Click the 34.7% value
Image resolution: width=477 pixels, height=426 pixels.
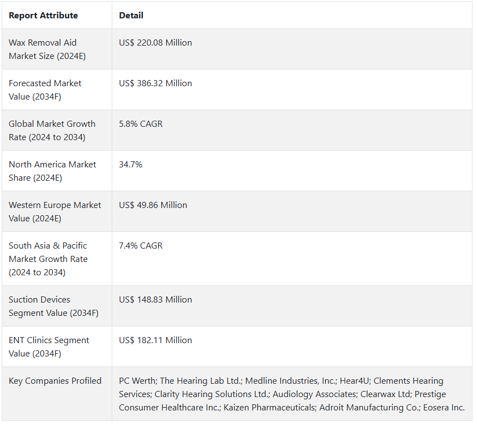[x=131, y=165]
